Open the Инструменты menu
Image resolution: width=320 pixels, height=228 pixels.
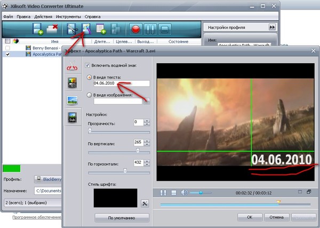(x=68, y=16)
